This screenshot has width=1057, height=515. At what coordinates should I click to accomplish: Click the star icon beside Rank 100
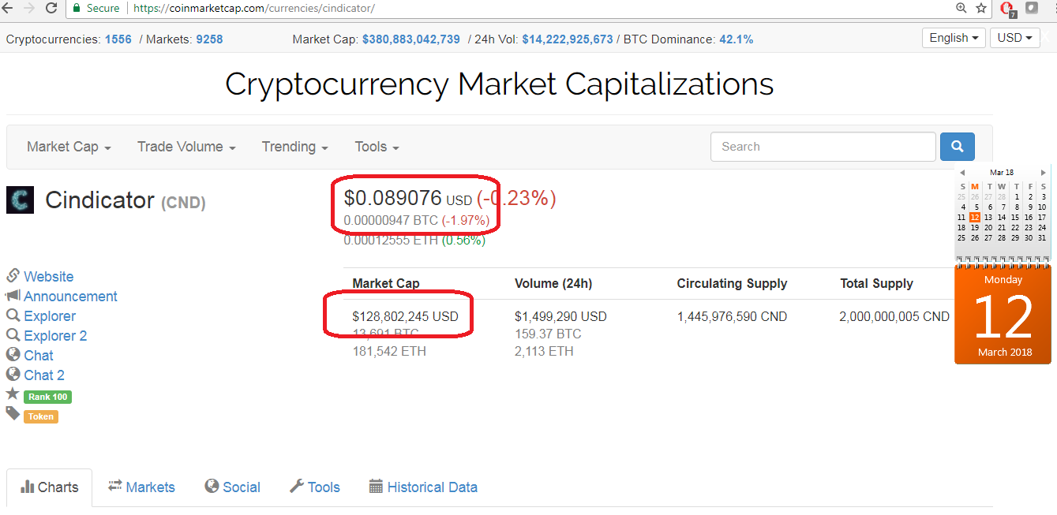click(x=13, y=394)
